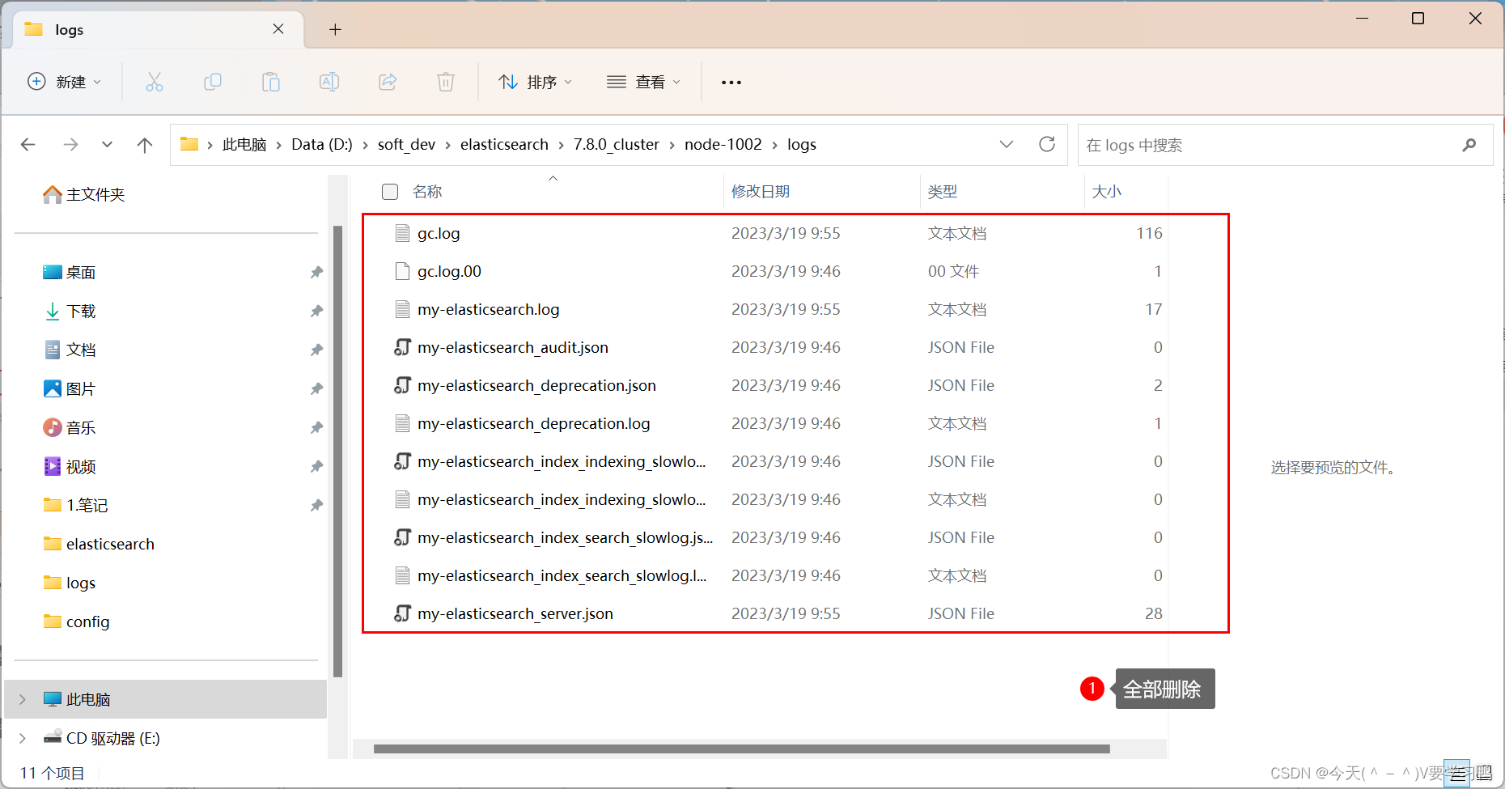
Task: Click the Paste icon in the toolbar
Action: coord(271,81)
